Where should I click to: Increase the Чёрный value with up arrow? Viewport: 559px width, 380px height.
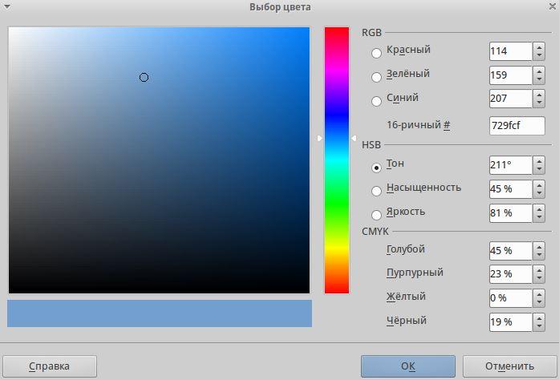pyautogui.click(x=539, y=317)
